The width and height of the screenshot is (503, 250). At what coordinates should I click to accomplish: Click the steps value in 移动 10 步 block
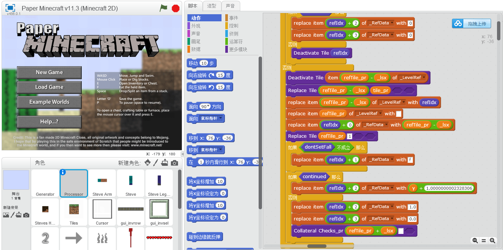coord(204,63)
